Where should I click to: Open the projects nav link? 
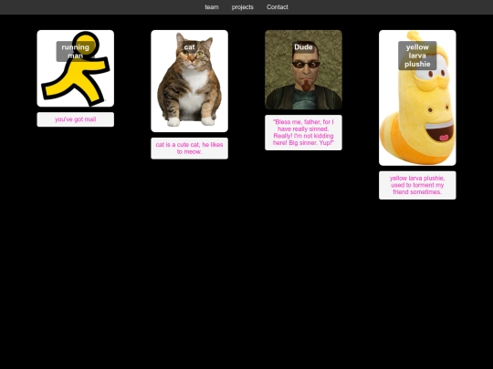pyautogui.click(x=243, y=7)
